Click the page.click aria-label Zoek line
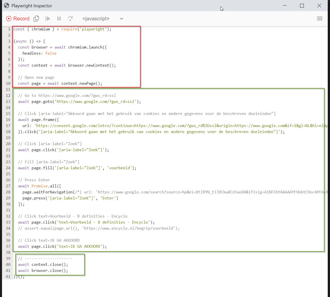 click(x=64, y=150)
